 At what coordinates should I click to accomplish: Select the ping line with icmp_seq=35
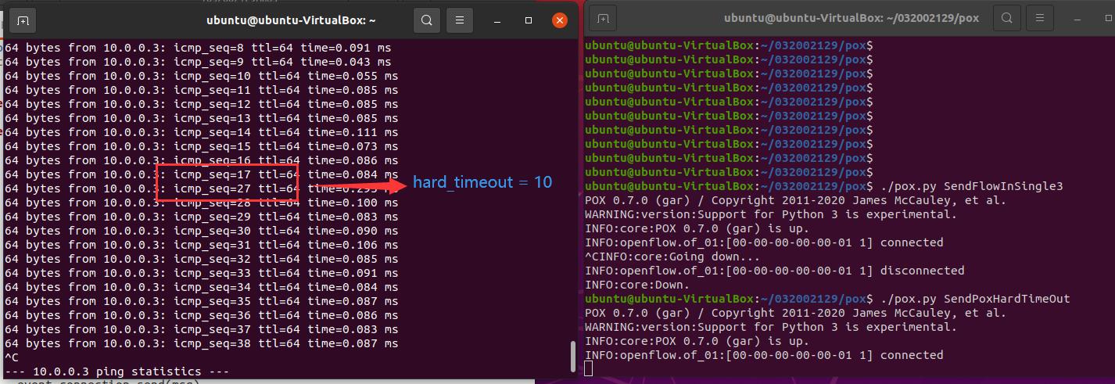point(201,301)
